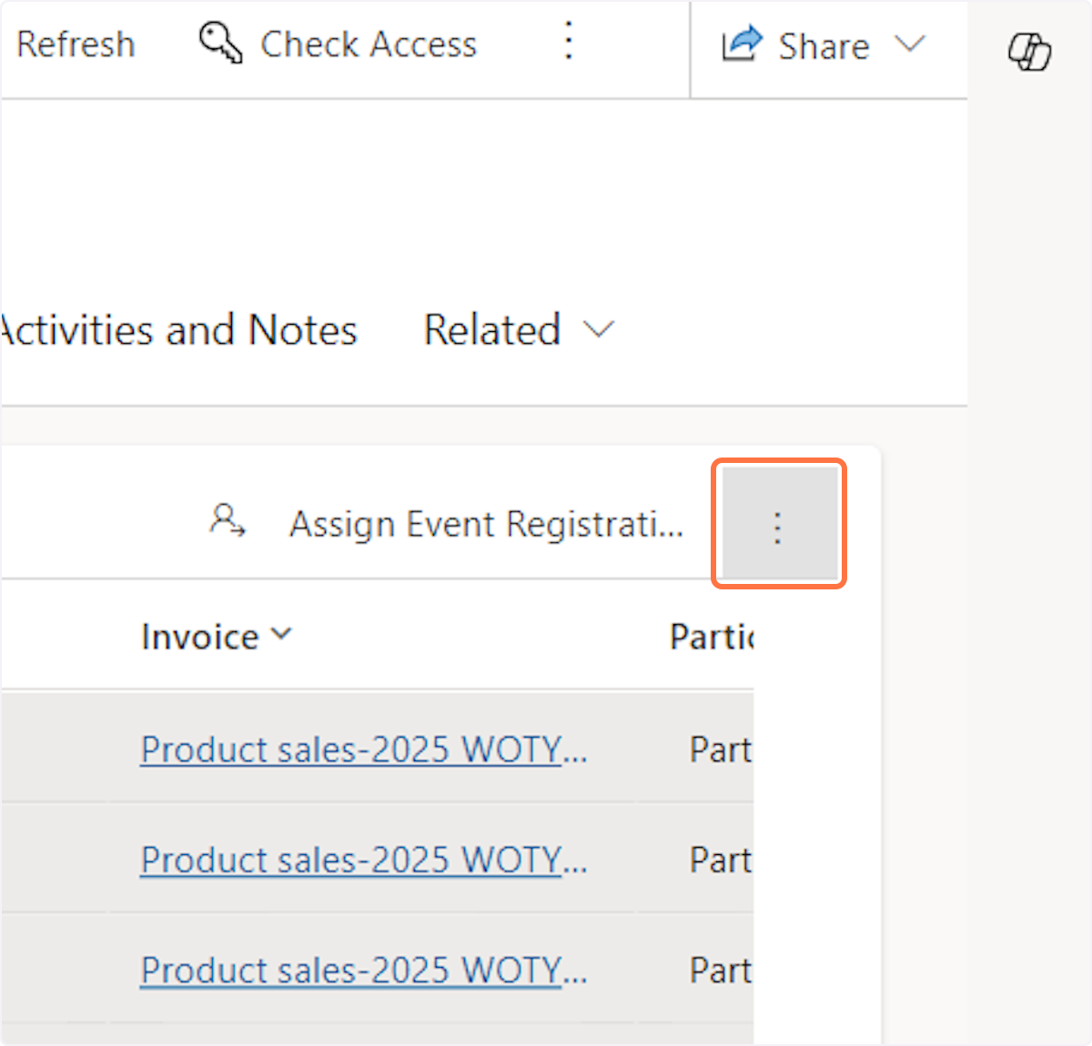Viewport: 1092px width, 1046px height.
Task: Open the subgrid's more commands vertical ellipsis
Action: [x=778, y=526]
